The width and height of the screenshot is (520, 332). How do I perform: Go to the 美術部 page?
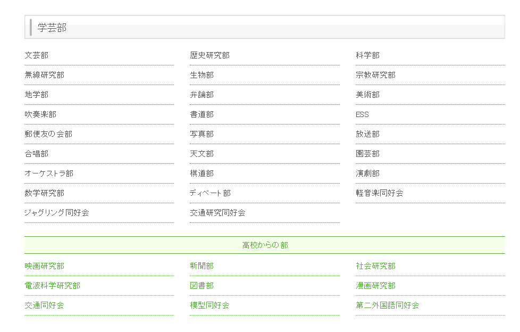tap(368, 95)
